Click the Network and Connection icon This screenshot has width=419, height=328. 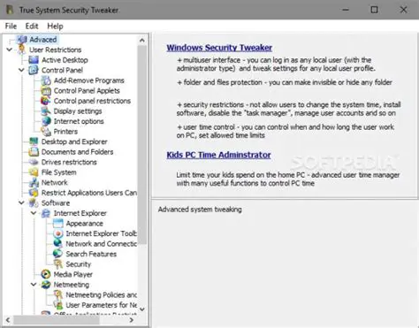pos(58,244)
